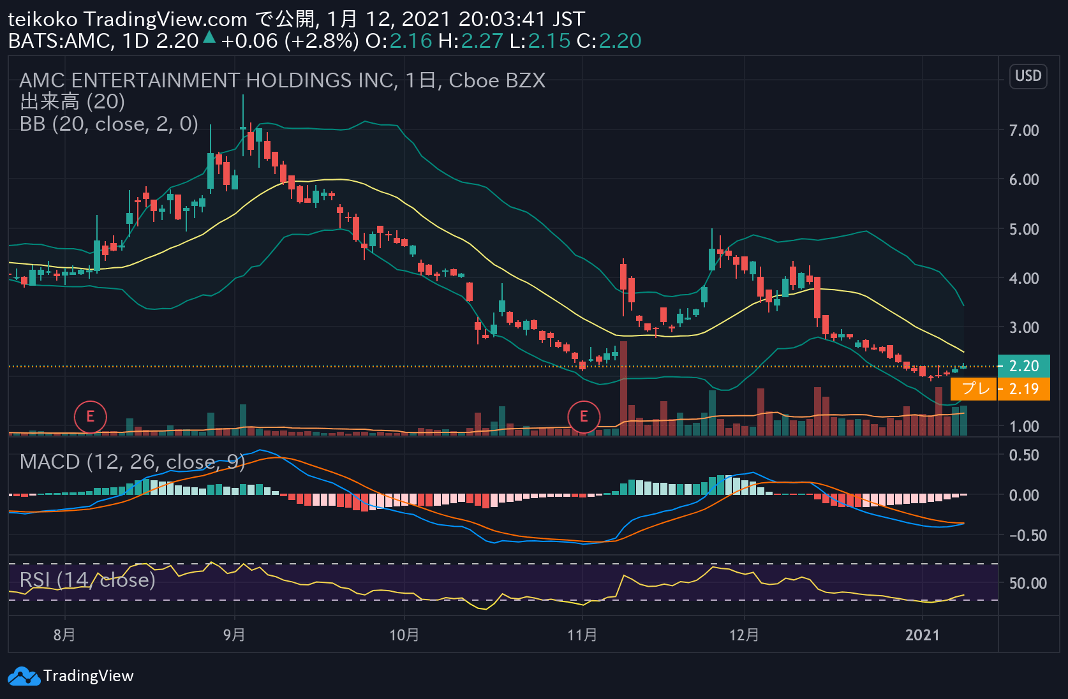This screenshot has width=1068, height=699.
Task: Click the MACD scale value 0.50
Action: coord(1024,455)
